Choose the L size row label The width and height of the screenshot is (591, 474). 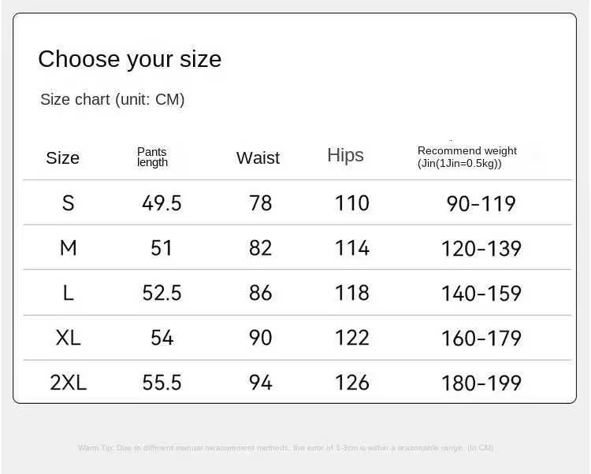coord(68,293)
